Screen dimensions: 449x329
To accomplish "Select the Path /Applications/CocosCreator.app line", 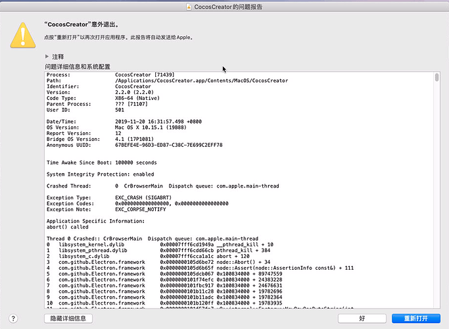I will [167, 80].
